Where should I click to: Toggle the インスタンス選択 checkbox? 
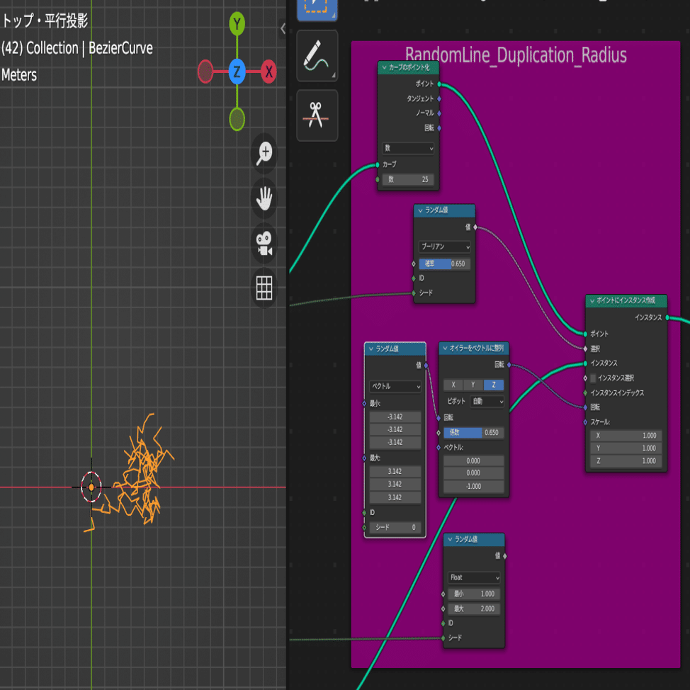[x=593, y=378]
